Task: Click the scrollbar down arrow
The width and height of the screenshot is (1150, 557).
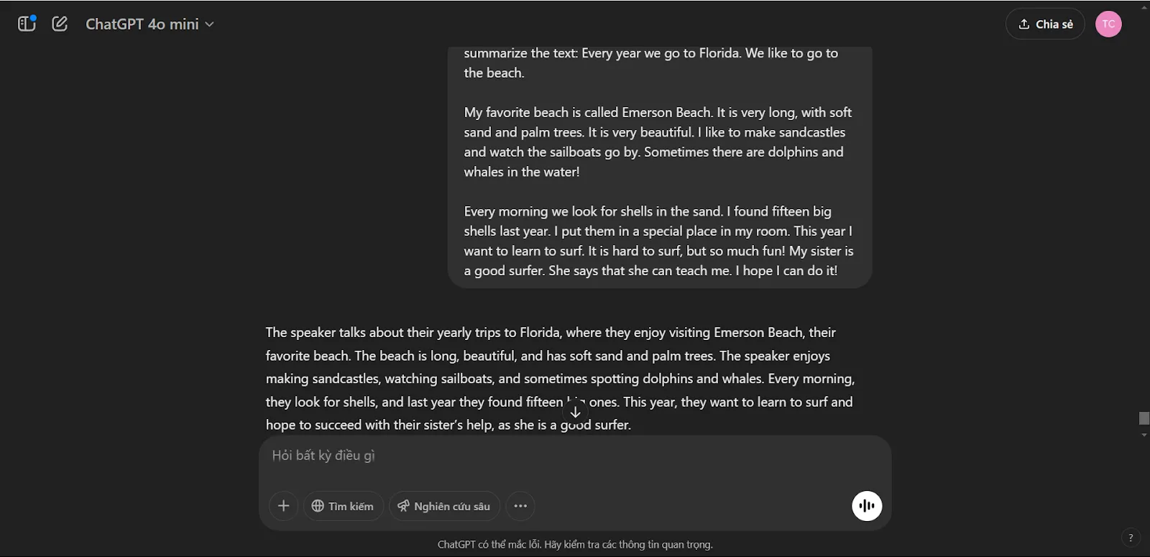Action: click(1144, 435)
